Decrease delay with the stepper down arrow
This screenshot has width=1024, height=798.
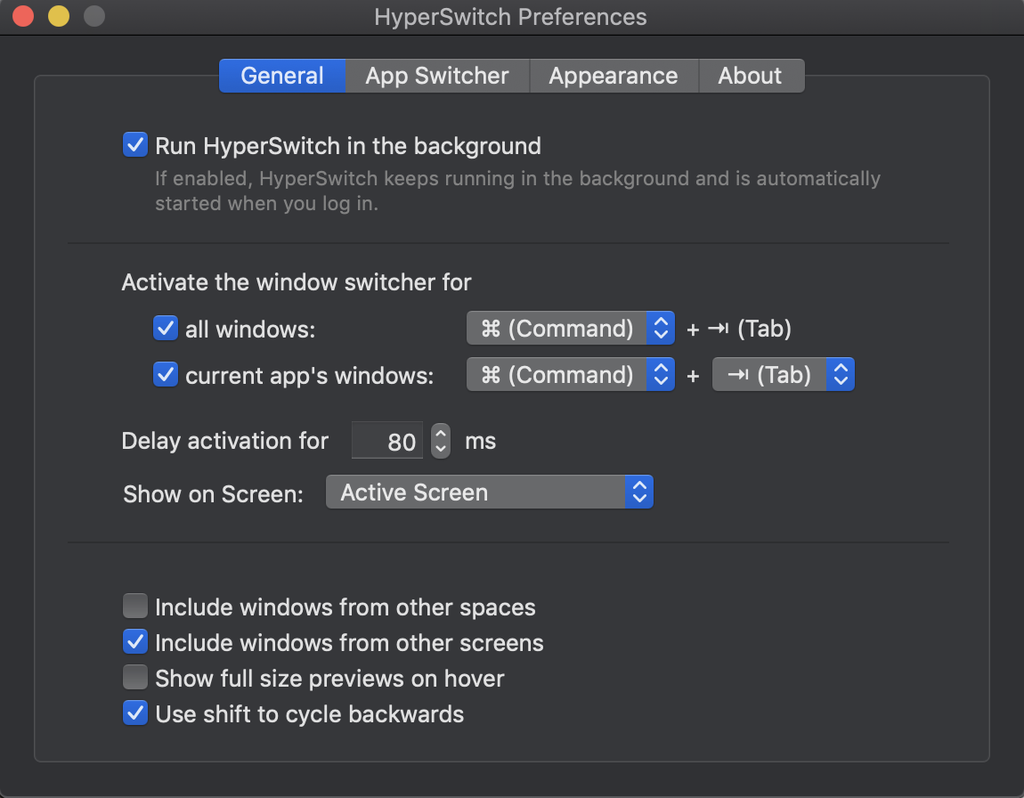(x=441, y=450)
